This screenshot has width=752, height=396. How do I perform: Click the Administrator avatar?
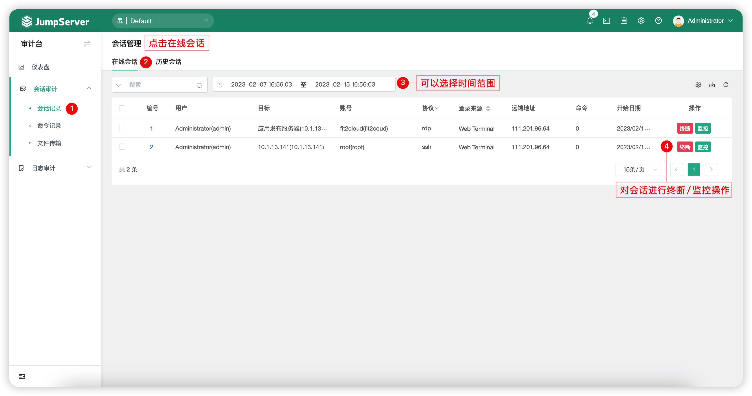pyautogui.click(x=678, y=21)
